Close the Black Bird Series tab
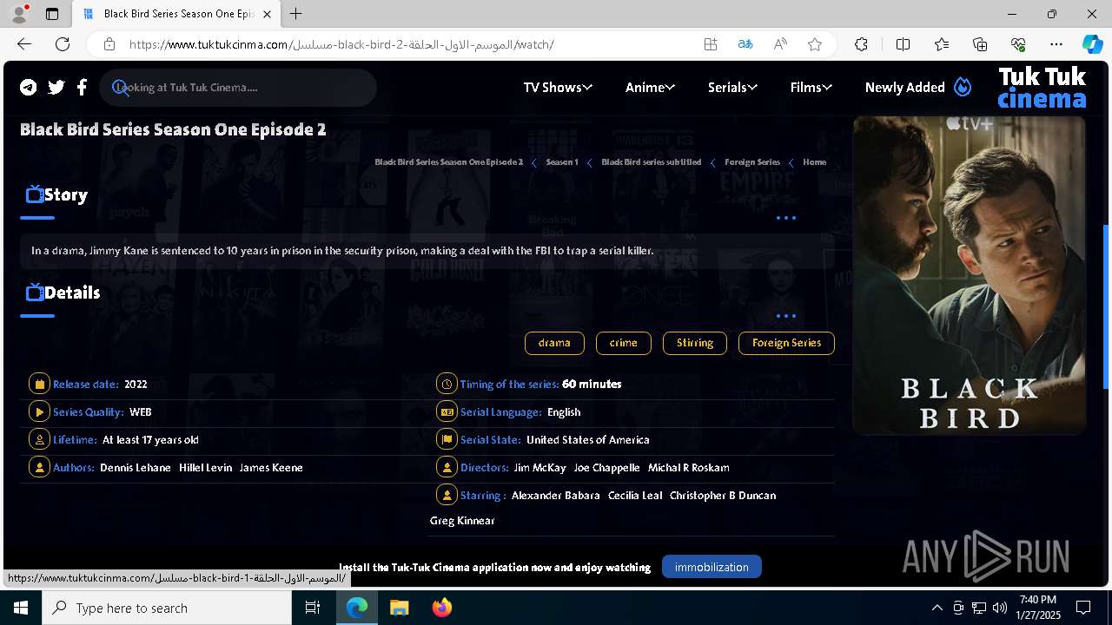 coord(268,14)
